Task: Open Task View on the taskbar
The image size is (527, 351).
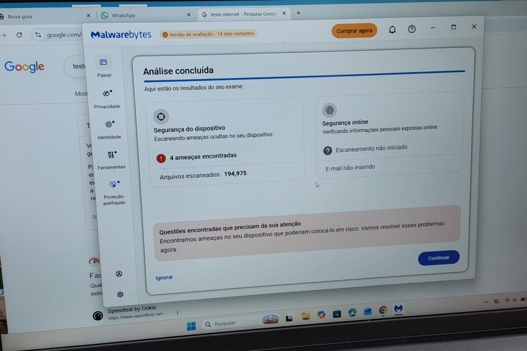Action: click(x=289, y=318)
